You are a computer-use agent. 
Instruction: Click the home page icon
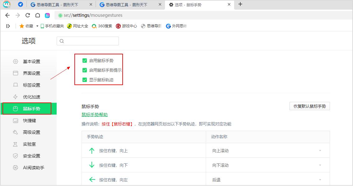tap(37, 15)
